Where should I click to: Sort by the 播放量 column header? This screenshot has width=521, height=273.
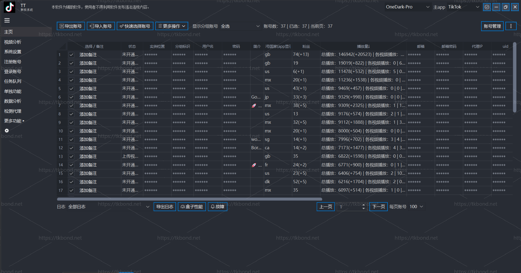363,46
